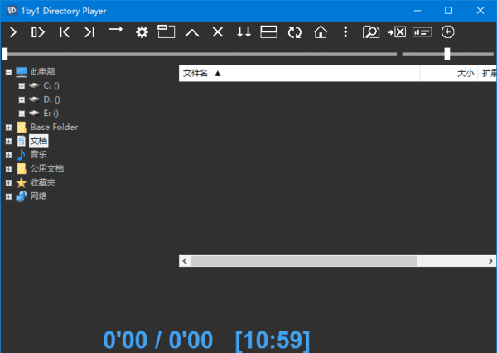Select 收藏夹 favorites item
Screen dimensions: 497x353
(43, 182)
